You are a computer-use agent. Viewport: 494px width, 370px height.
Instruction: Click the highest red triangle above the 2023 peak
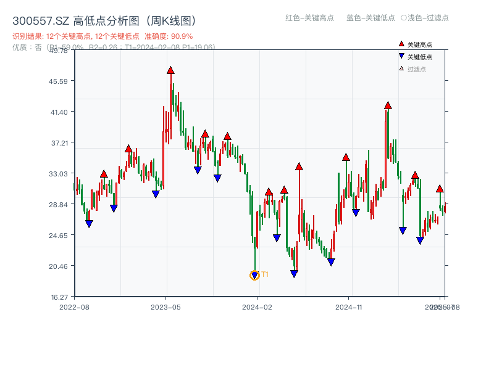coord(171,72)
